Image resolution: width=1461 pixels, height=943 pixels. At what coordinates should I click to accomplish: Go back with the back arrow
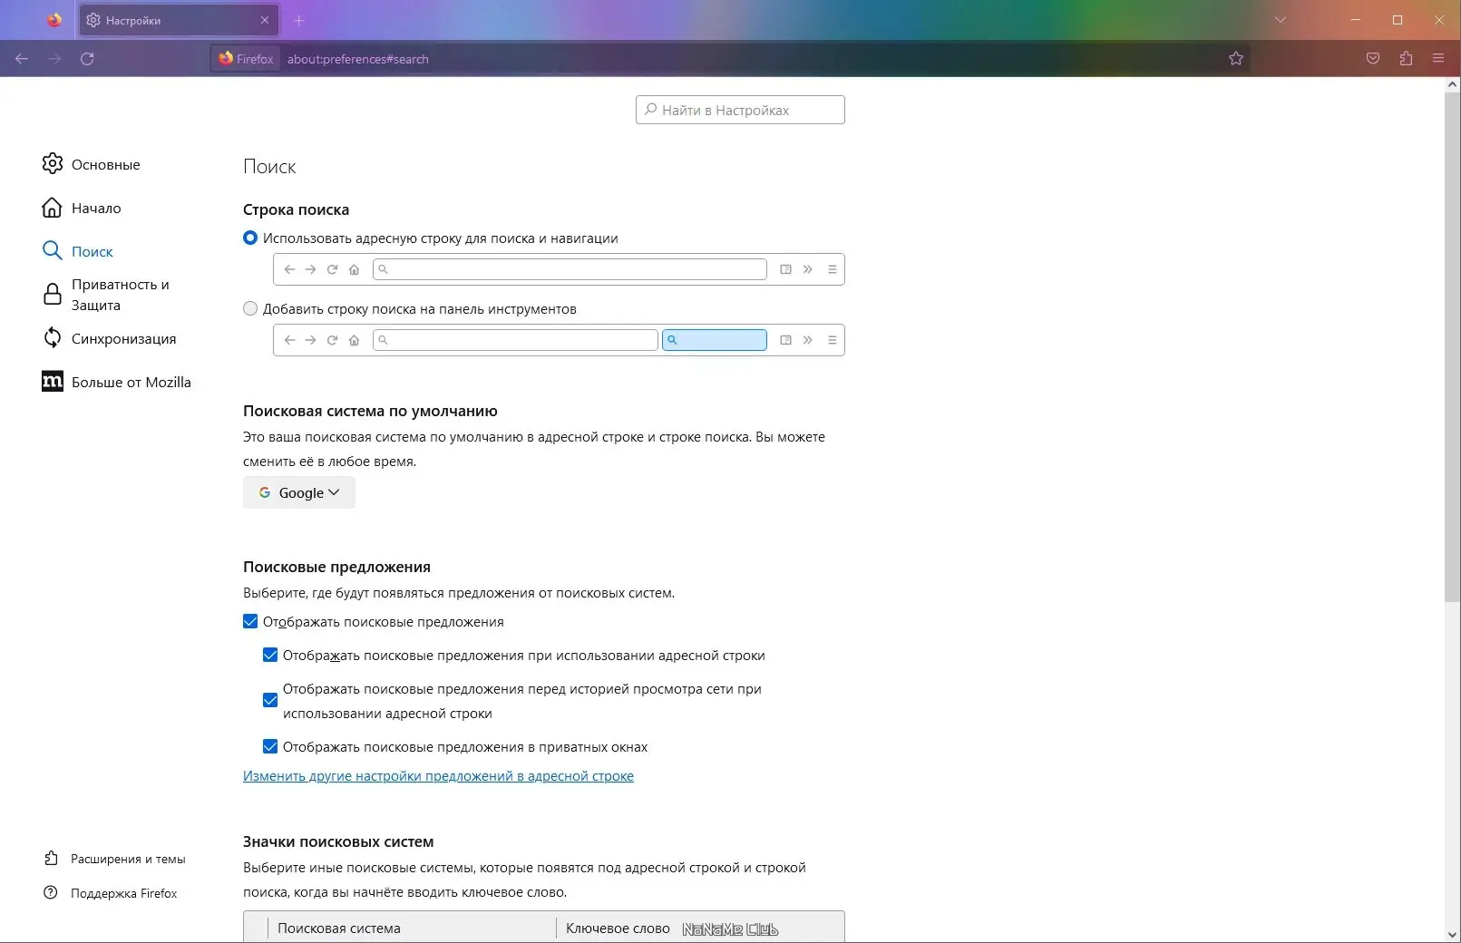[22, 59]
